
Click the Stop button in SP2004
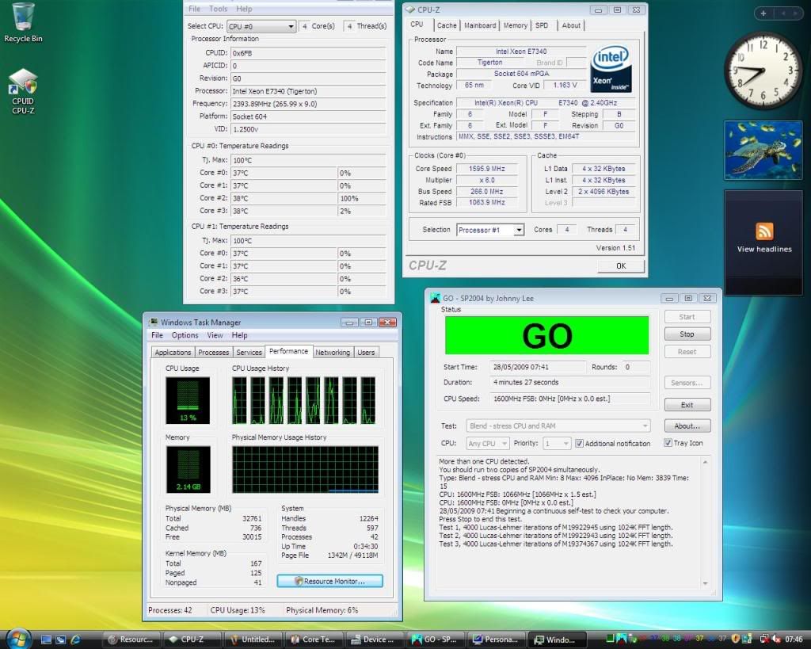[x=687, y=334]
